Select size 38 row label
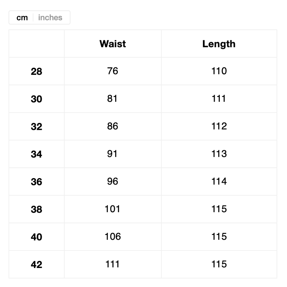Screen dimensions: 287x287 click(x=36, y=209)
